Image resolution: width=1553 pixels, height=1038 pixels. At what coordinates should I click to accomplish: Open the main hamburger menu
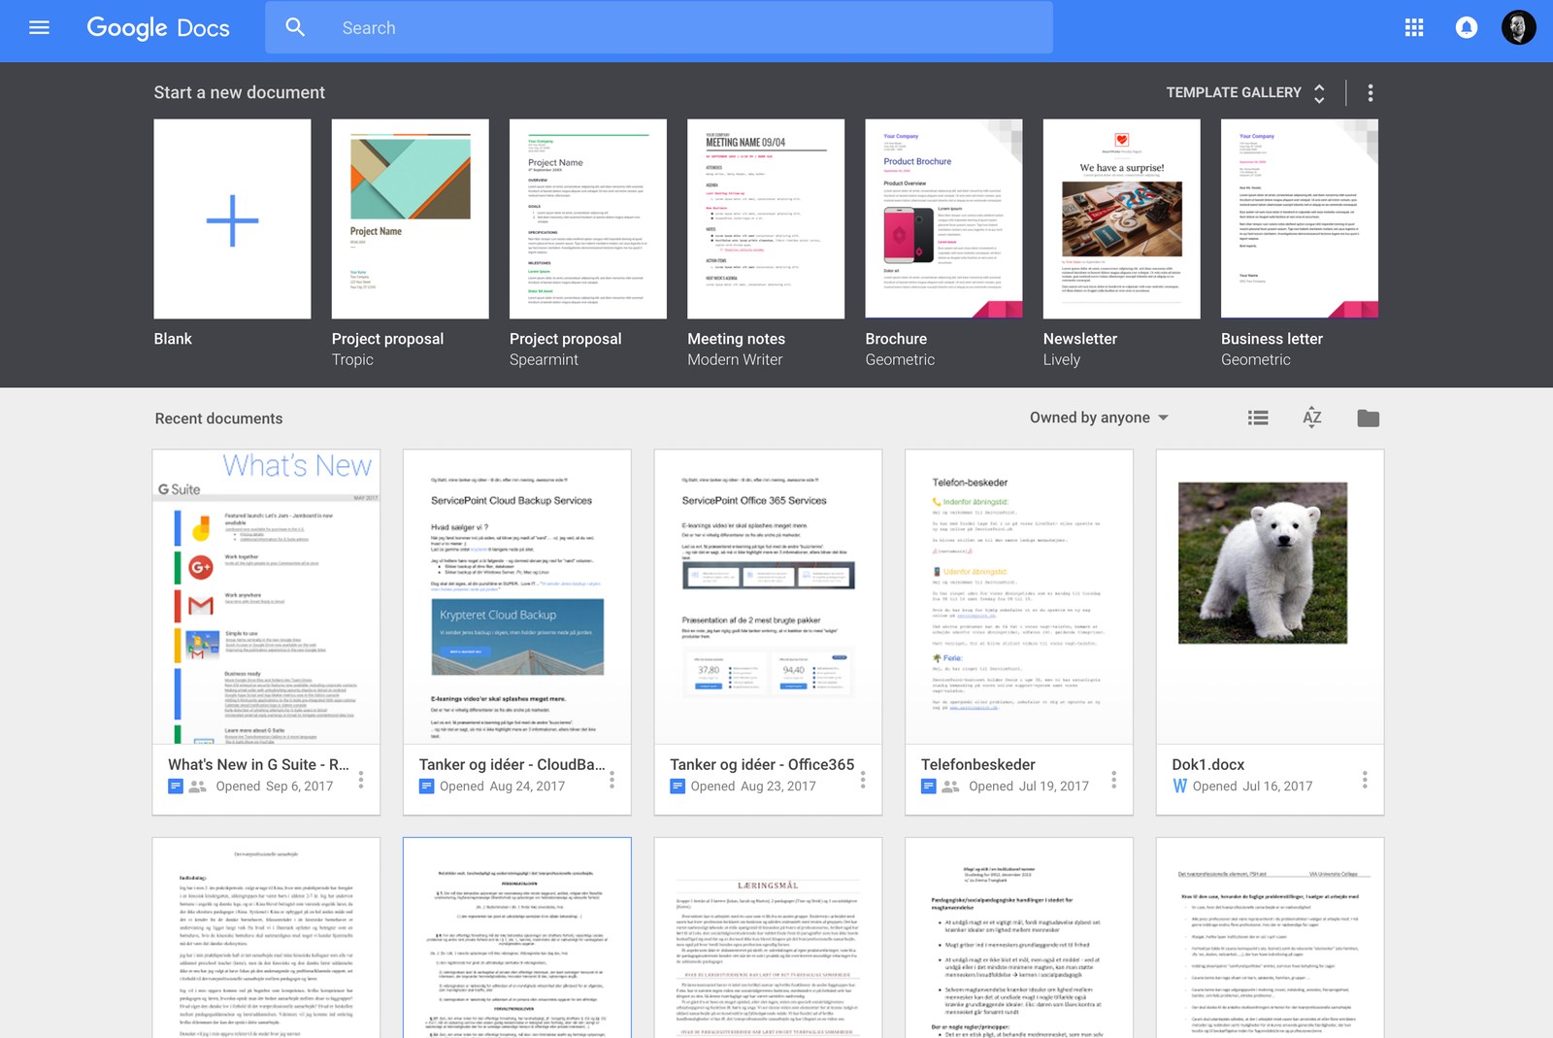(x=39, y=27)
